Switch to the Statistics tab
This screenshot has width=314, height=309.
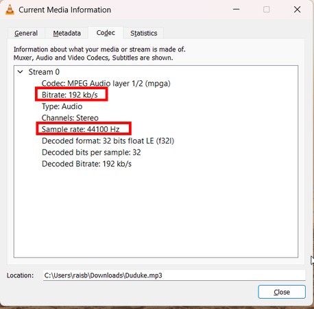click(144, 33)
